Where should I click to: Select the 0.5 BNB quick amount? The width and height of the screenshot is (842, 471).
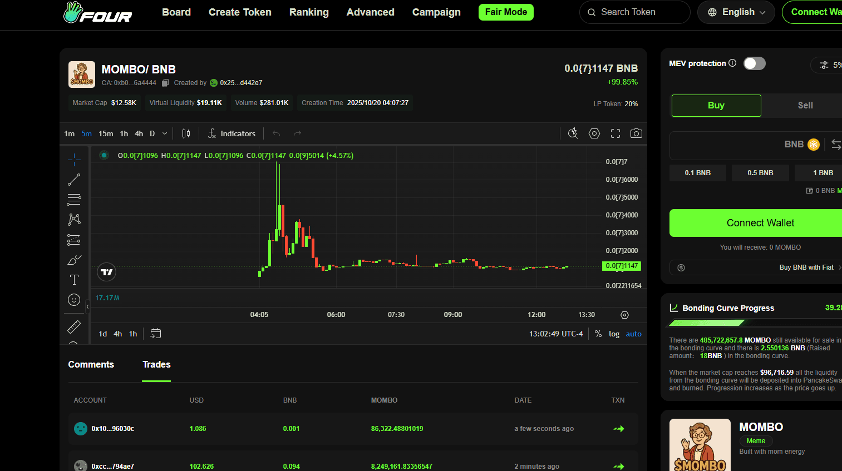760,172
